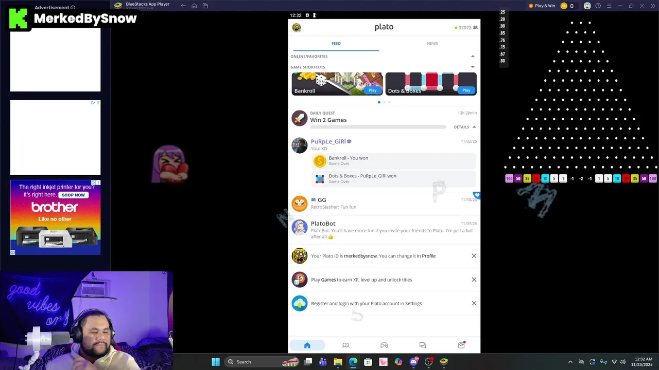
Task: Click the yellow 35 Plinko slot on left
Action: tap(527, 178)
